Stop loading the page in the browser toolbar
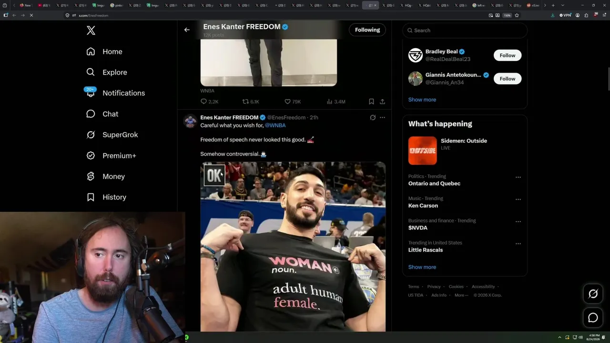The image size is (610, 343). (31, 15)
